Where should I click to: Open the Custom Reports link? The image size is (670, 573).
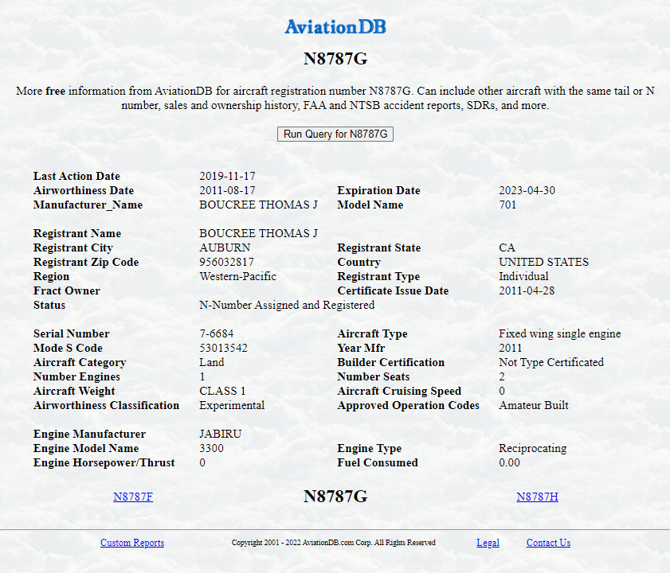point(132,542)
